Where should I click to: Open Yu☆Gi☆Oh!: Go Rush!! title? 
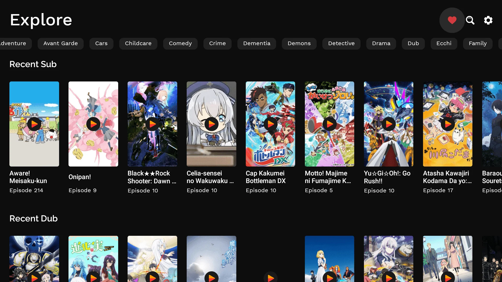[x=387, y=177]
